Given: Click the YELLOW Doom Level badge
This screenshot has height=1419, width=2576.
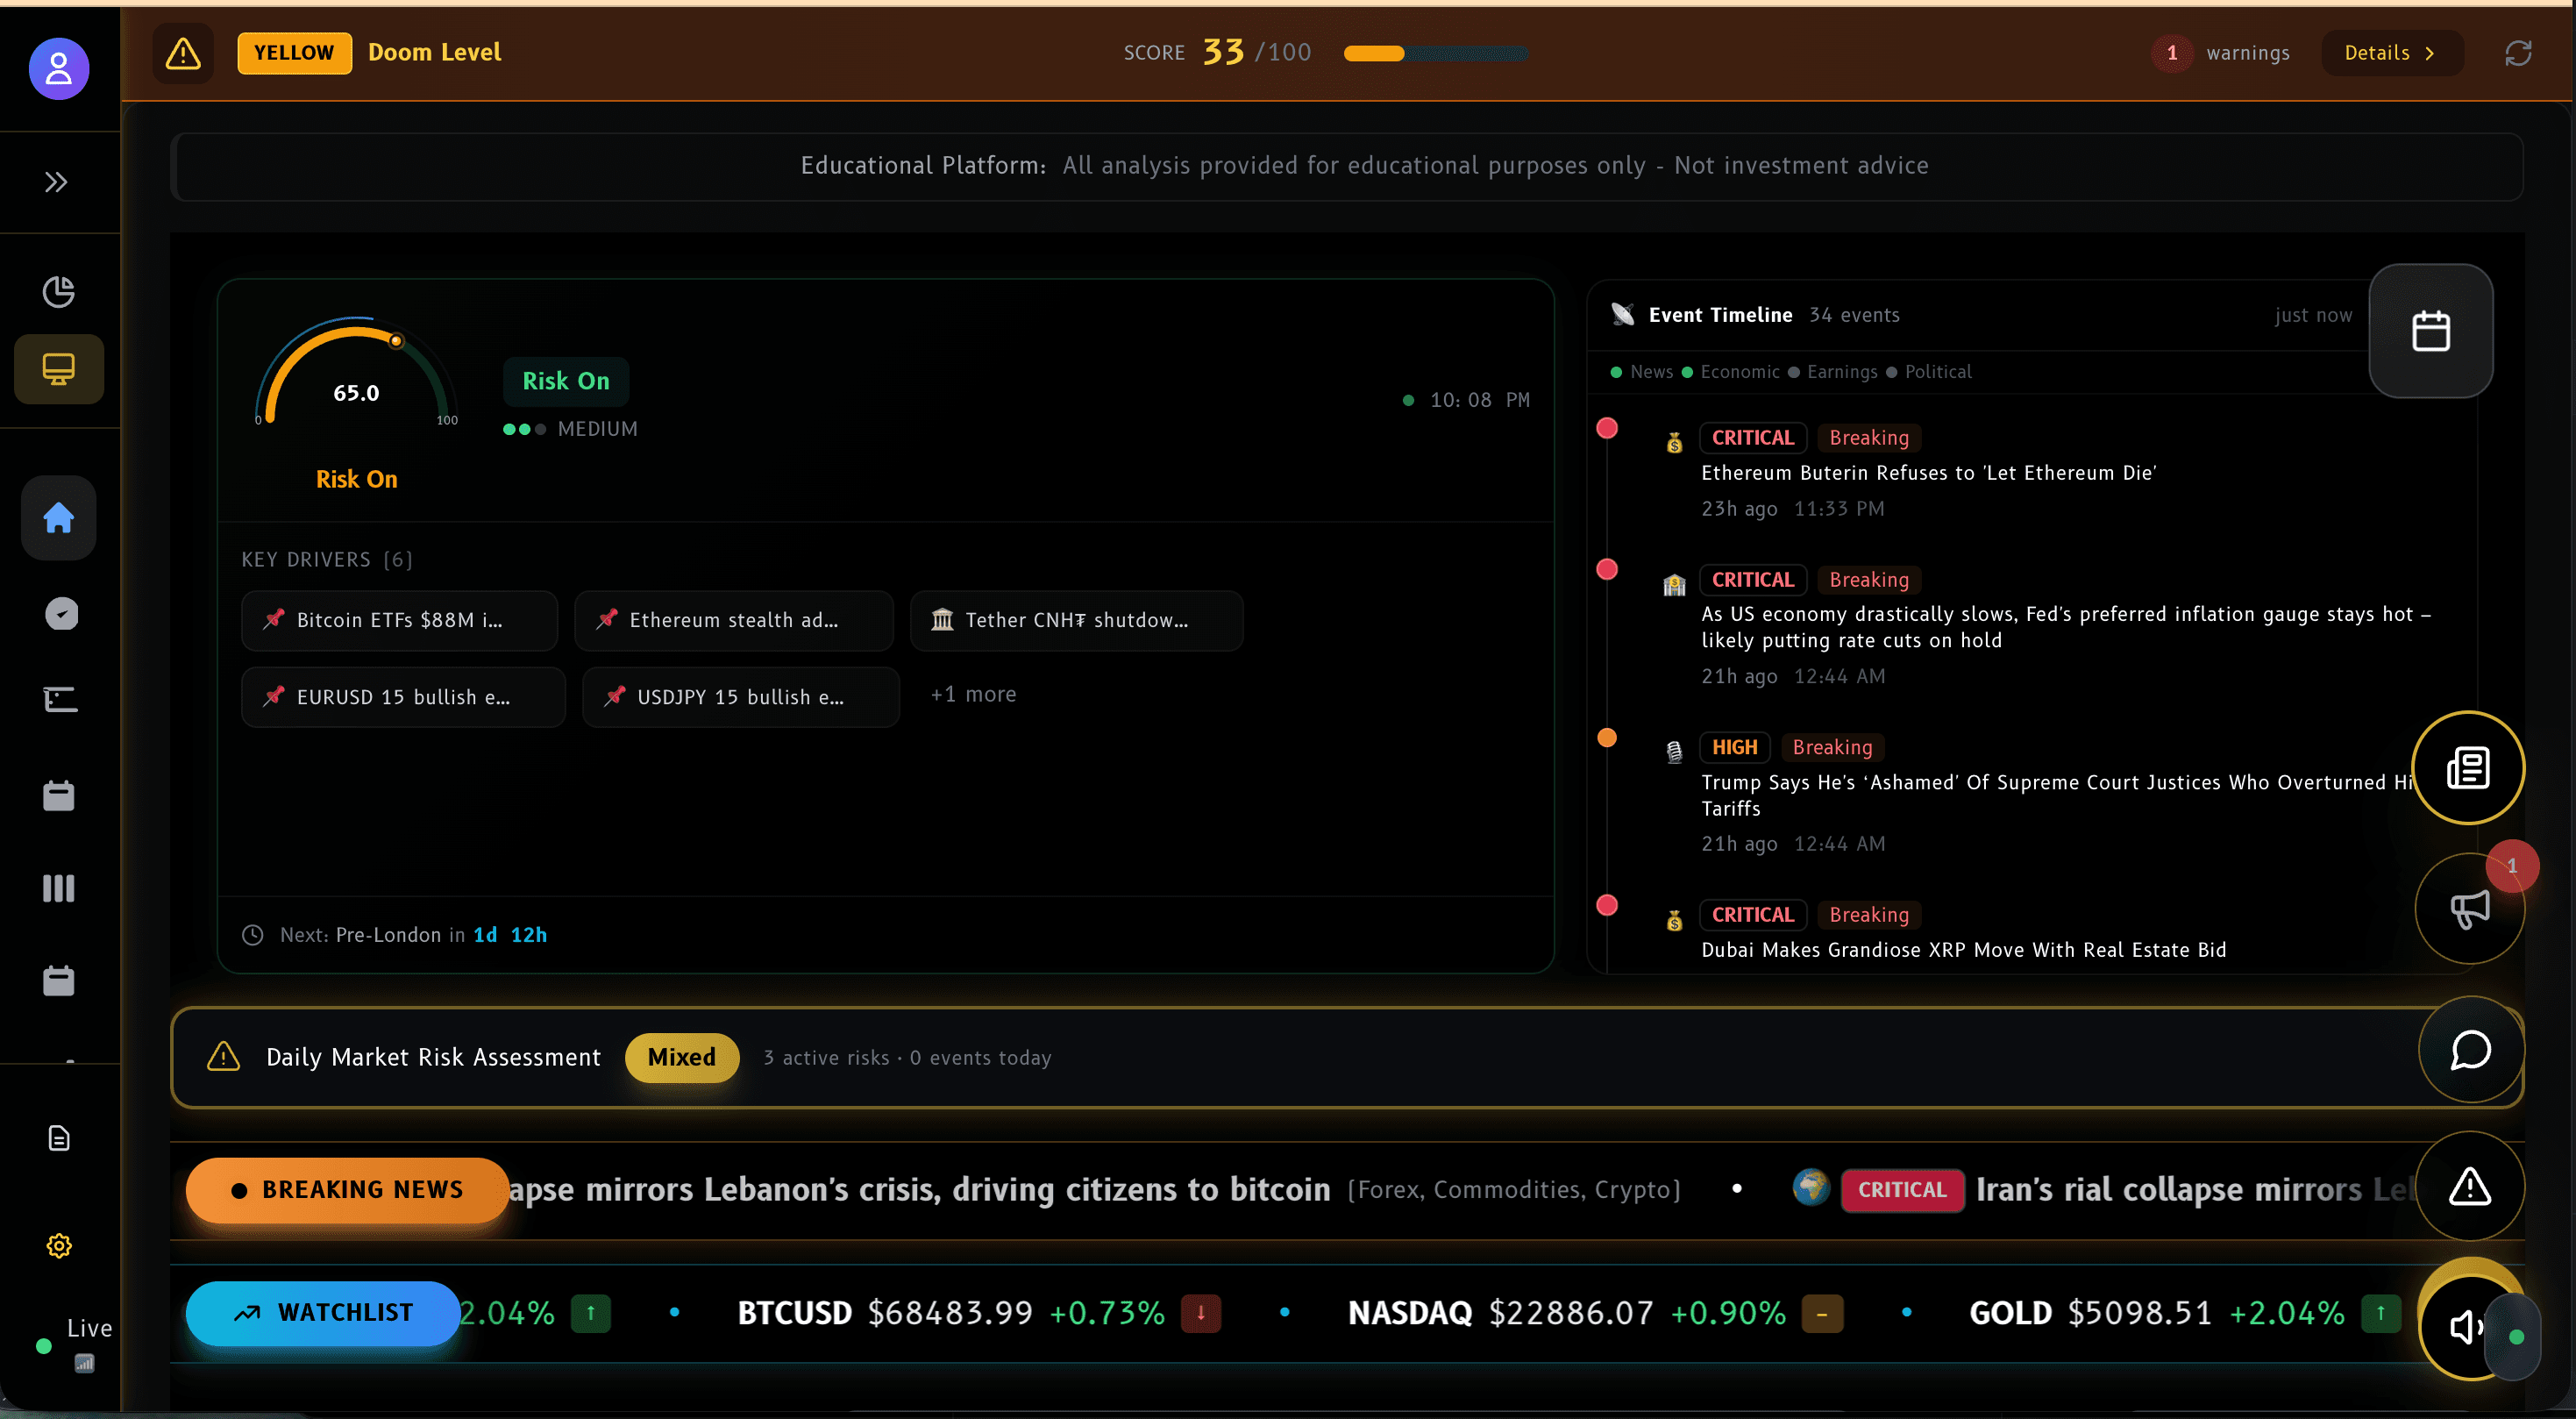Looking at the screenshot, I should click(293, 53).
